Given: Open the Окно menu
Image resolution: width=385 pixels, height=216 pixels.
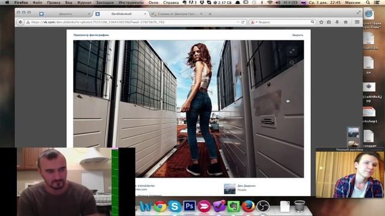Looking at the screenshot, I should pyautogui.click(x=153, y=2).
